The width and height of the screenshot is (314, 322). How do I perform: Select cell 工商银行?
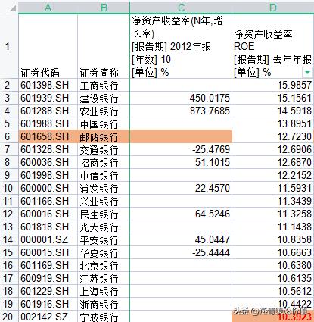coord(104,85)
